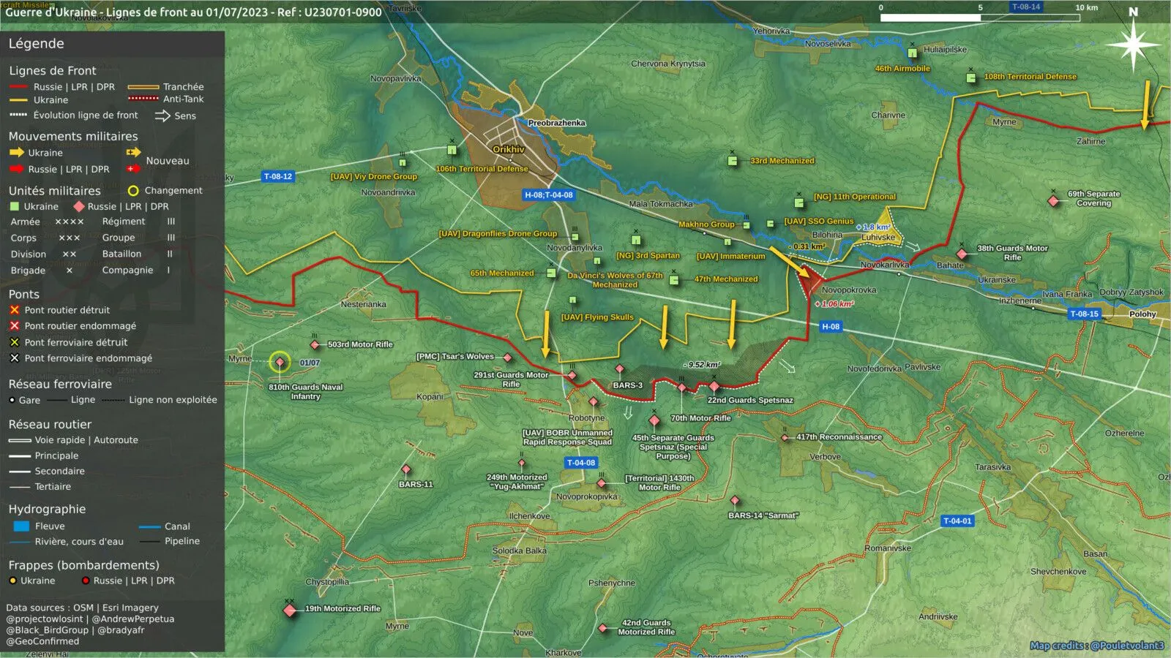Click the BARS-14 Sarmat unit marker
This screenshot has height=658, width=1171.
pyautogui.click(x=735, y=501)
